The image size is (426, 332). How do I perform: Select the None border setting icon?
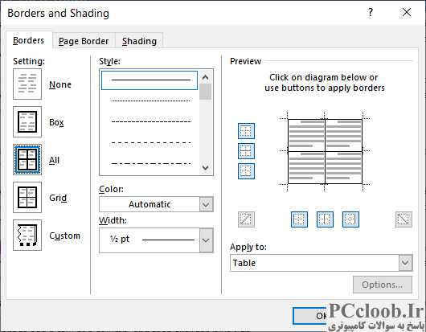[27, 84]
